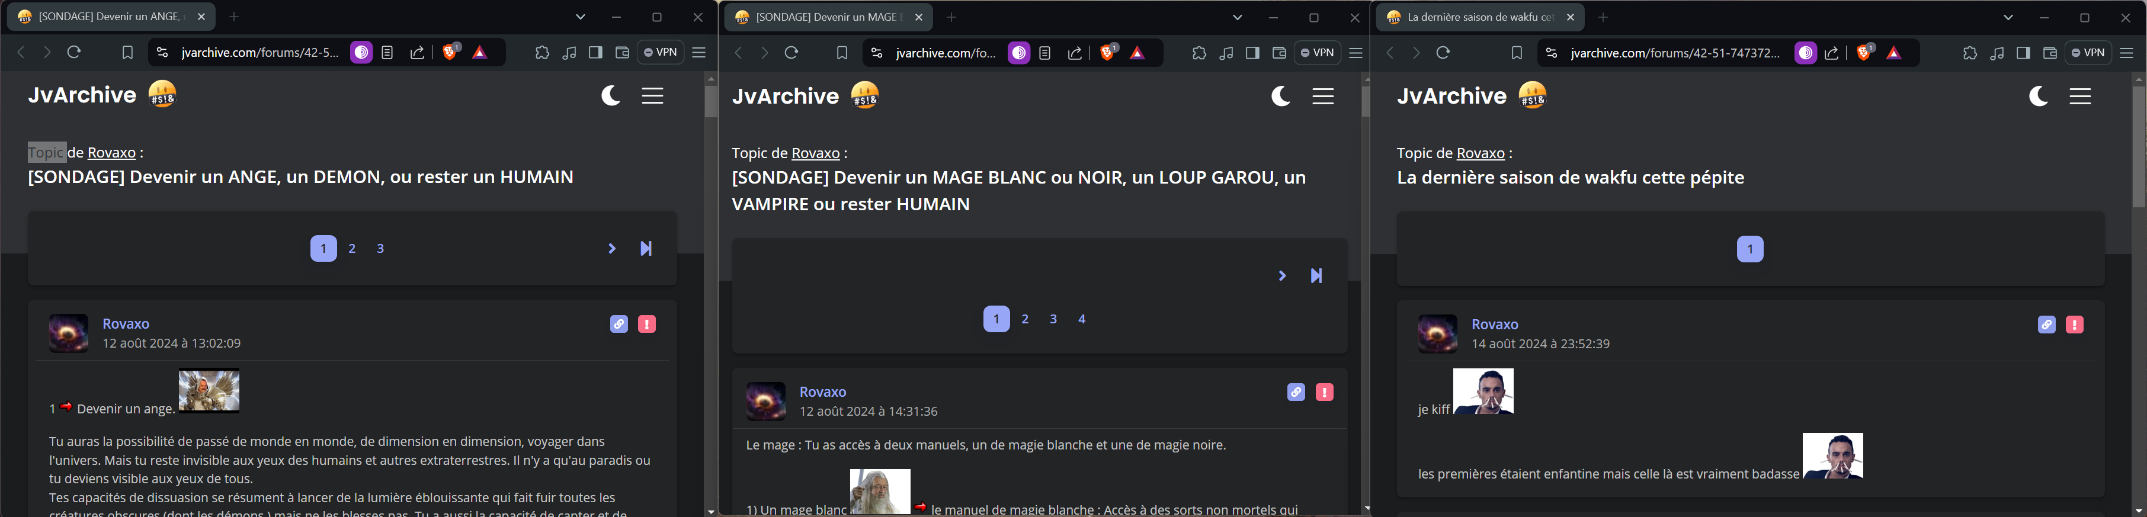Image resolution: width=2147 pixels, height=517 pixels.
Task: Open page 4 of the MAGE BLANC topic
Action: coord(1082,319)
